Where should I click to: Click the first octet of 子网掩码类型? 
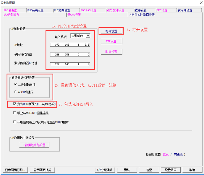[x=55, y=55]
